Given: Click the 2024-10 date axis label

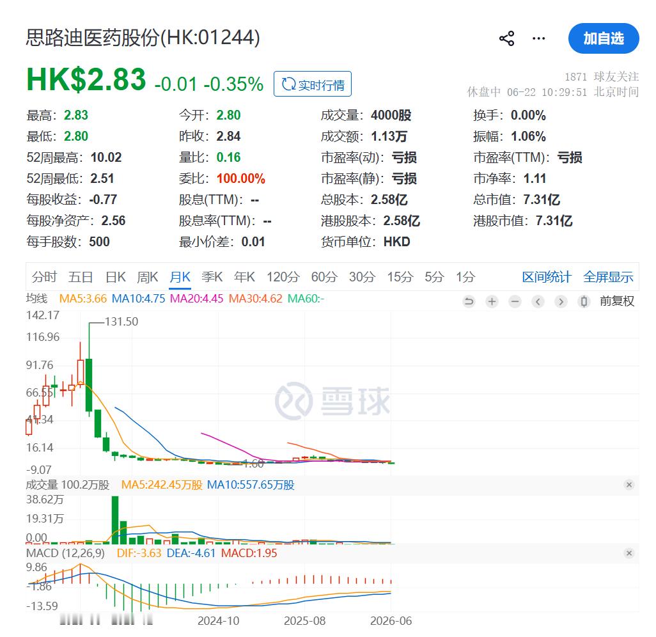Looking at the screenshot, I should coord(219,620).
